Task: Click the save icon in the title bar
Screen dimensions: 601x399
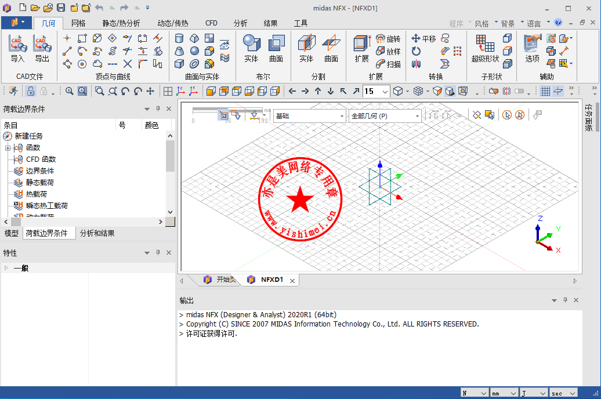Action: coord(60,8)
